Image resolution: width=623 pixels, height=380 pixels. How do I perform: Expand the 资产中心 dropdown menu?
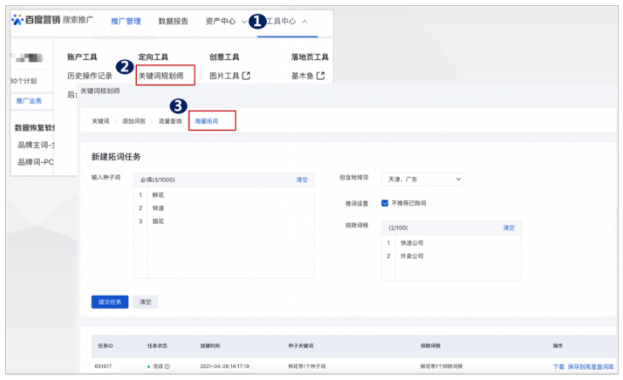[226, 21]
